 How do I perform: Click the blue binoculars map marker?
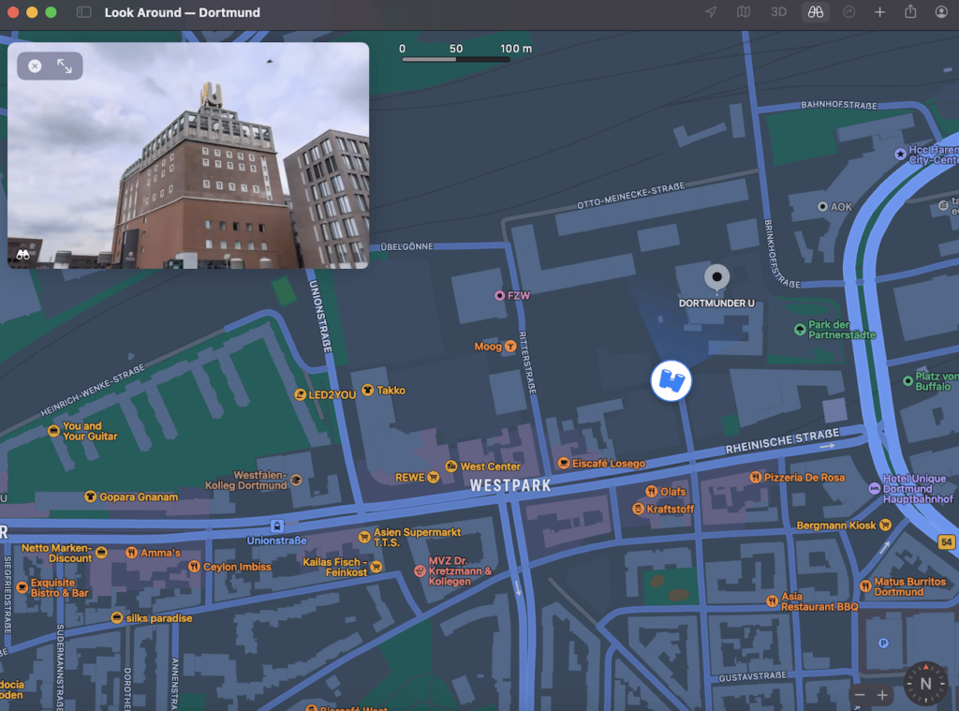coord(671,381)
